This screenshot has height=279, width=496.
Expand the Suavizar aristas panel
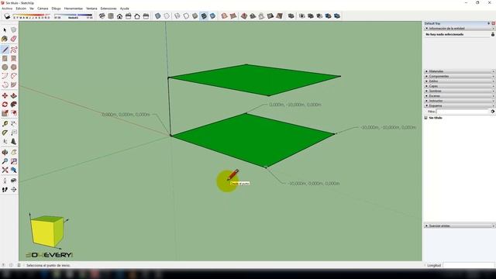[x=460, y=226]
